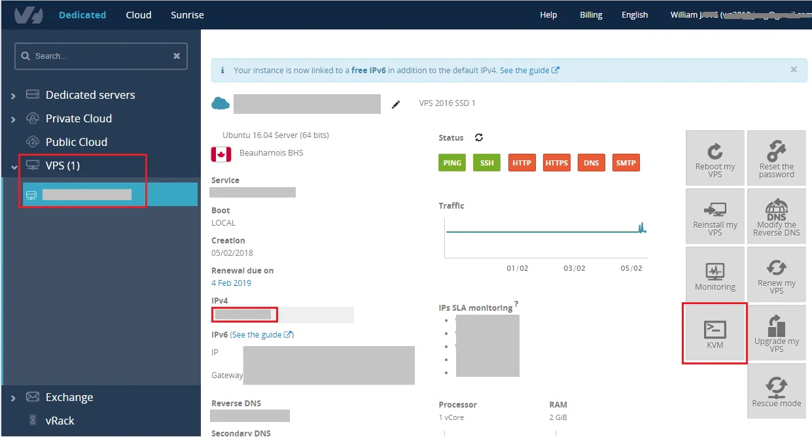Click the vRack server icon
Screen dimensions: 812x437
click(x=33, y=421)
